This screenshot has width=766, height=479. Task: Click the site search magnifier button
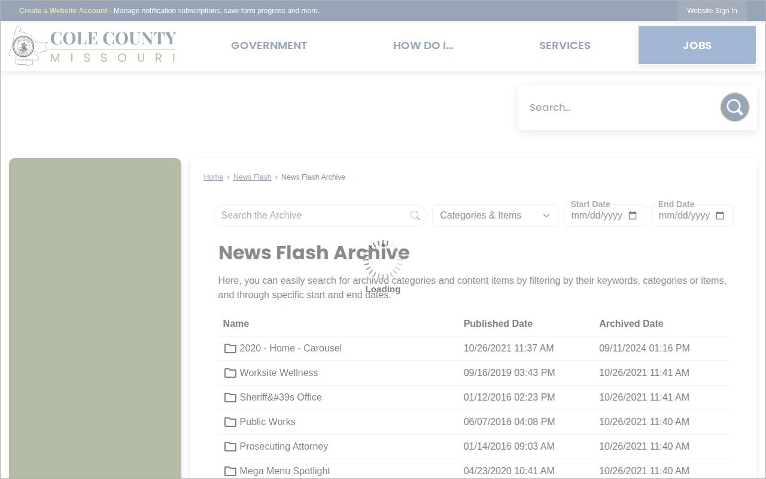click(x=734, y=107)
